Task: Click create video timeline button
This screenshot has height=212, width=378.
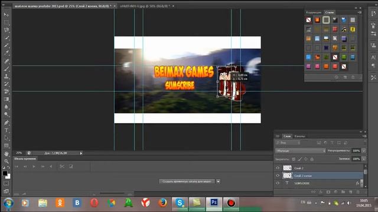Action: point(187,181)
